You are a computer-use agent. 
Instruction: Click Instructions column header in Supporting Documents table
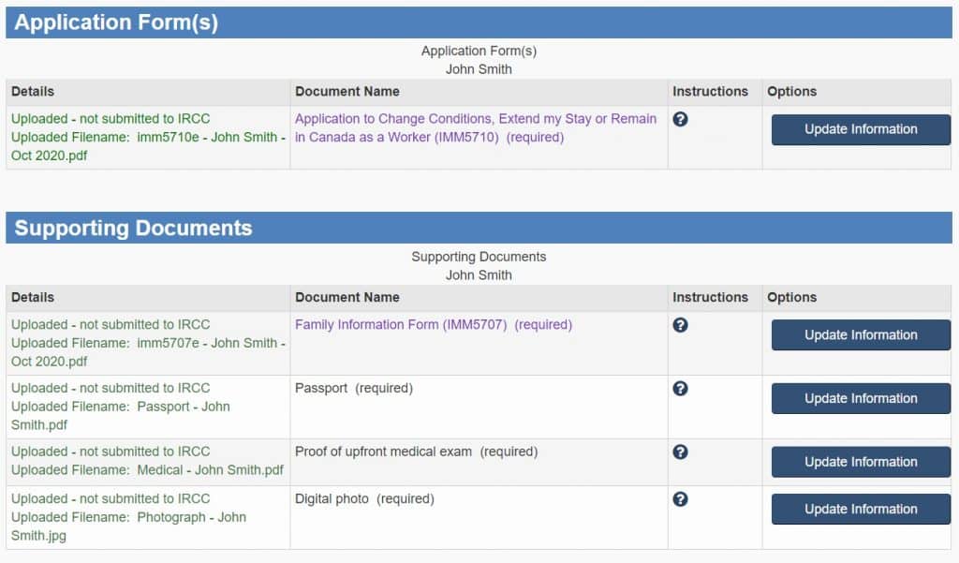[710, 298]
